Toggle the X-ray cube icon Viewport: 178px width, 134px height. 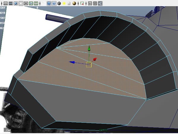[x=90, y=3]
